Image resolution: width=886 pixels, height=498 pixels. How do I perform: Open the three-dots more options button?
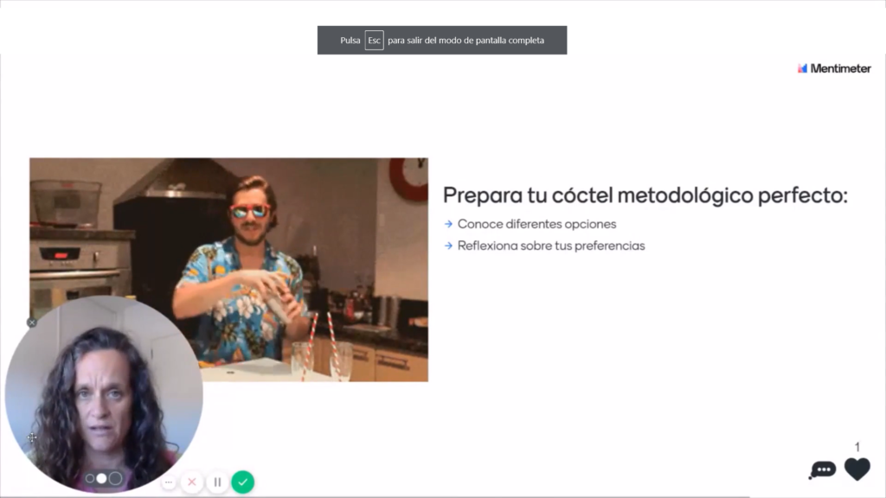click(x=168, y=482)
